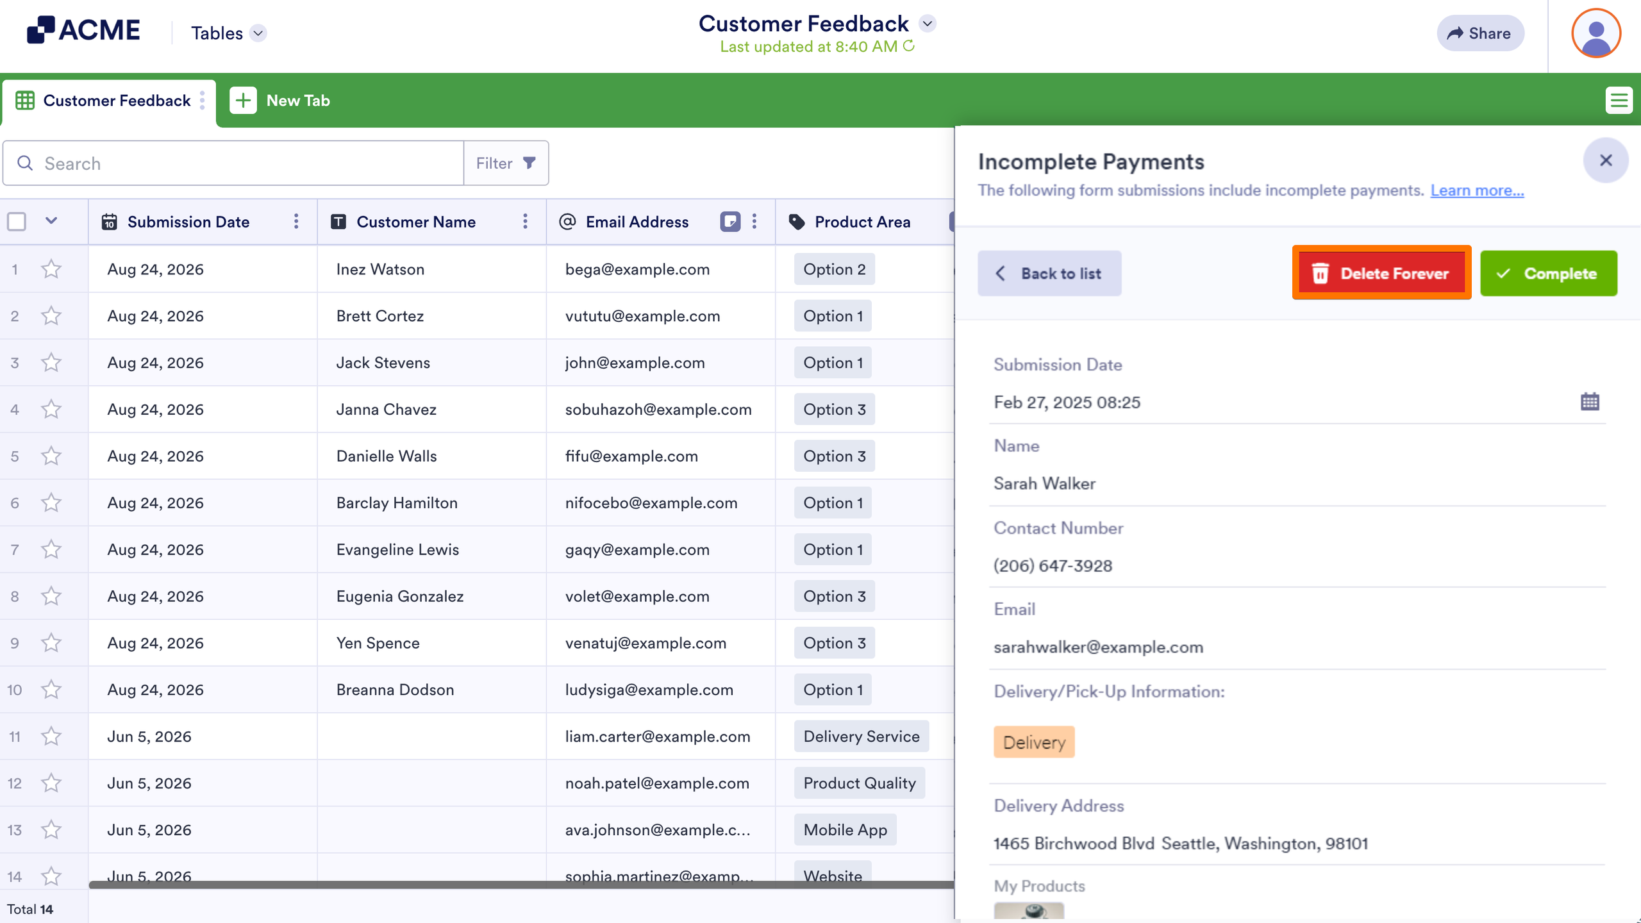The width and height of the screenshot is (1641, 923).
Task: Click the Product Quality tag
Action: [x=859, y=783]
